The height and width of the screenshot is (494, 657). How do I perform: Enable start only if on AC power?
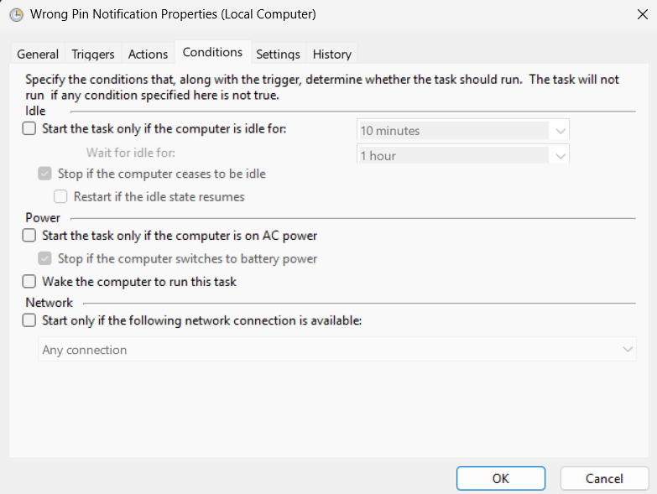pos(29,236)
